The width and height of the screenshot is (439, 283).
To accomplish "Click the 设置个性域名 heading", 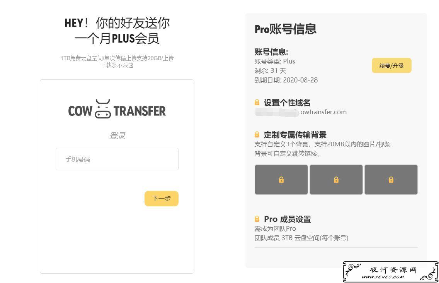I will 287,103.
